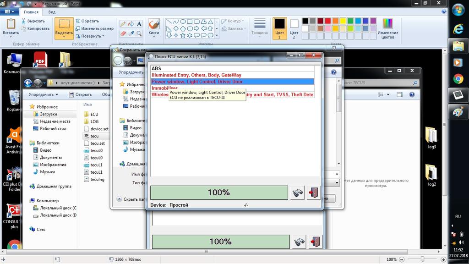Activate Color 2 (Цвет 2) selector
469x264 pixels.
294,27
